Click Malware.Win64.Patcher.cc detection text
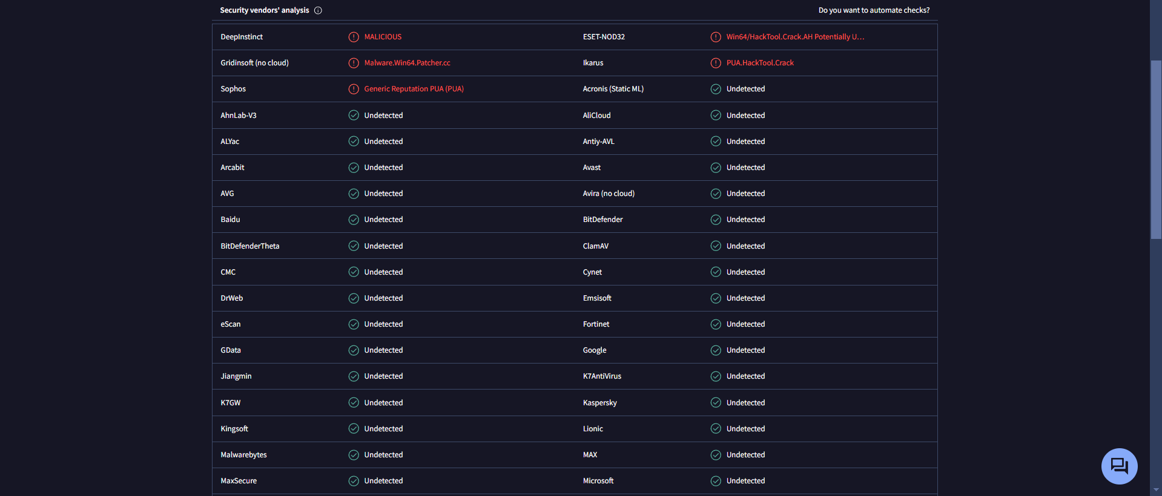 pos(407,63)
